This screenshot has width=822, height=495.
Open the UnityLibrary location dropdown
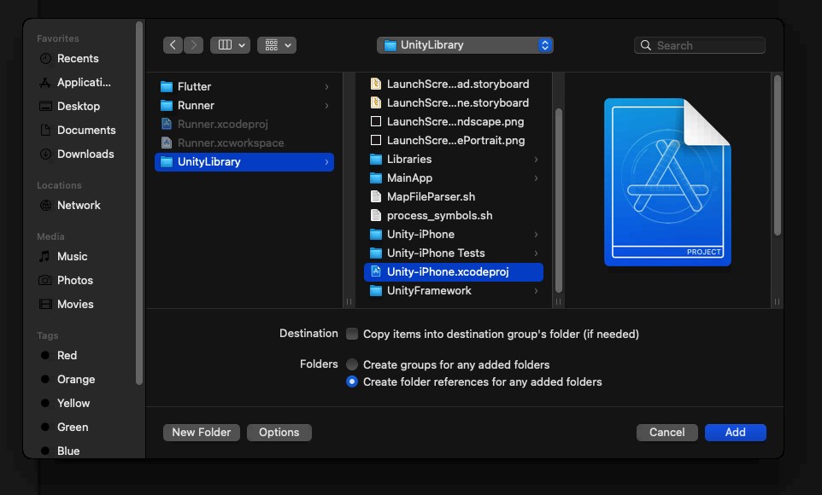465,44
